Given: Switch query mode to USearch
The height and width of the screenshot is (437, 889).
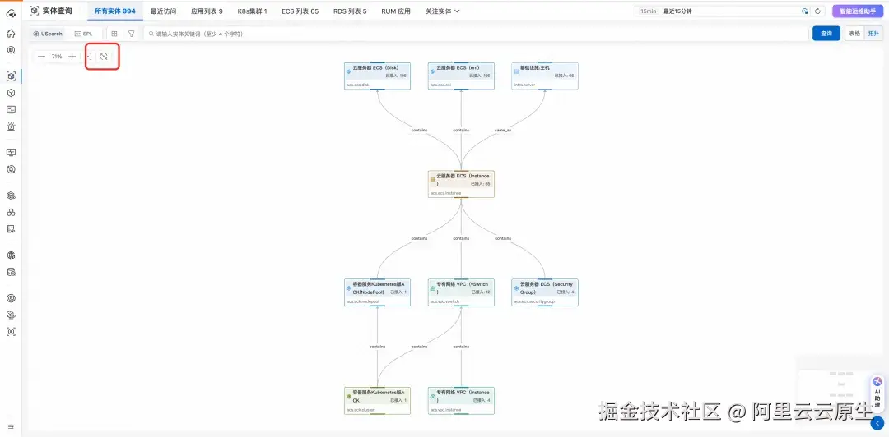Looking at the screenshot, I should (x=48, y=34).
